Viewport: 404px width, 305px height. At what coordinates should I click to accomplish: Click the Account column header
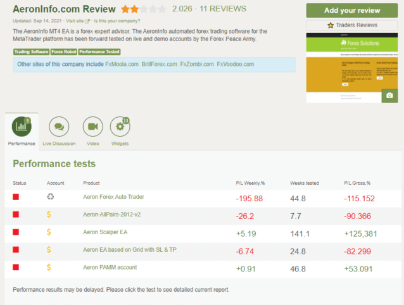click(55, 183)
